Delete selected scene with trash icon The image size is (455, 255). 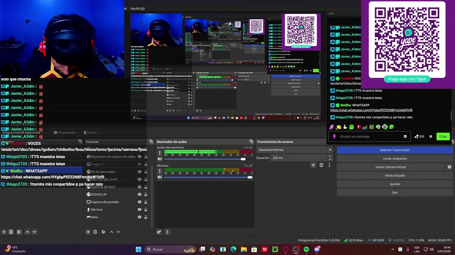tap(11, 232)
